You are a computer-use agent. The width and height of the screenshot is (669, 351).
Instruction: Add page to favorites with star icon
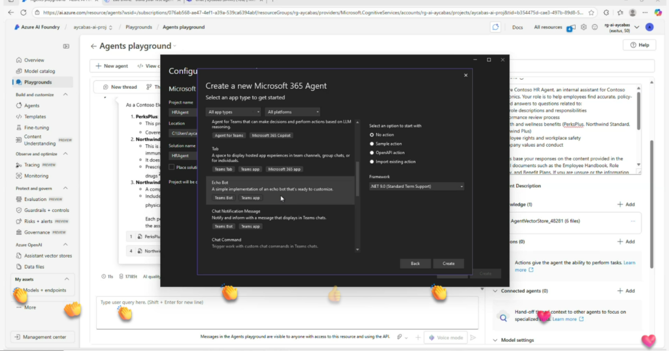pyautogui.click(x=591, y=13)
